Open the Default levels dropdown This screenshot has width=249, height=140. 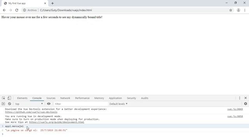point(118,104)
